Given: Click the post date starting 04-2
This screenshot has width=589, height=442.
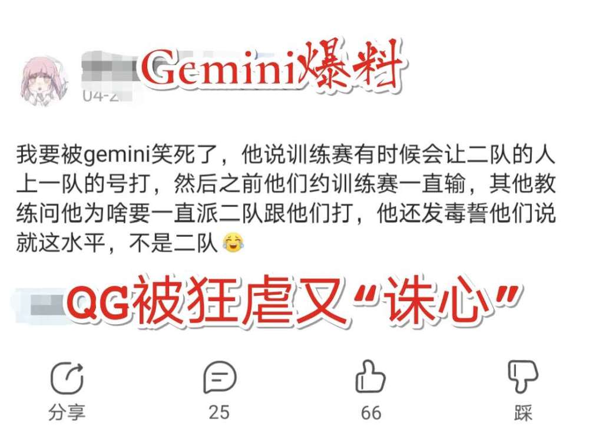Looking at the screenshot, I should pyautogui.click(x=101, y=95).
